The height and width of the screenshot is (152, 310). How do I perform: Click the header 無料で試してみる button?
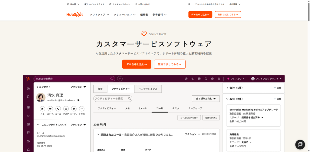point(228,14)
